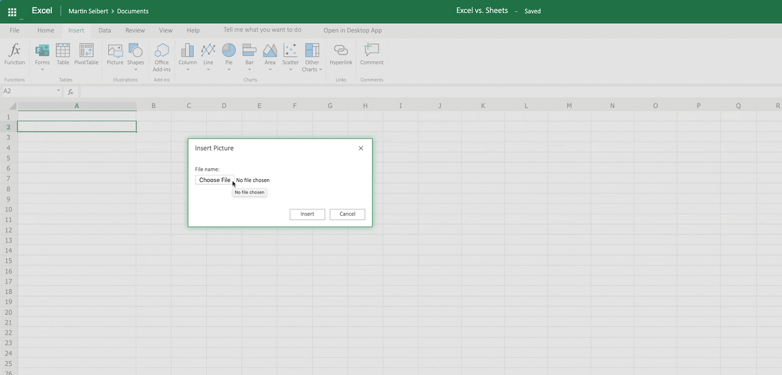Insert a Column chart
This screenshot has height=375, width=782.
pos(188,50)
